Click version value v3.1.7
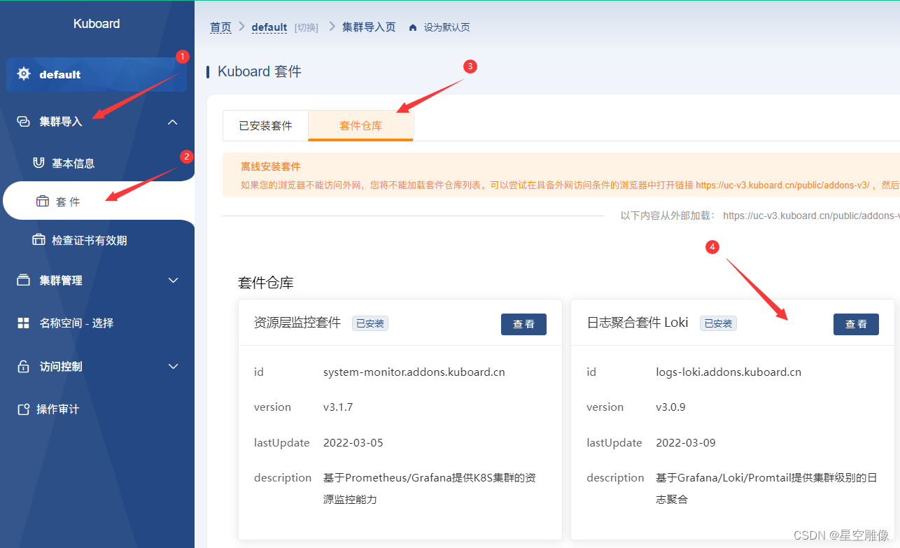Screen dimensions: 900x548 click(338, 407)
